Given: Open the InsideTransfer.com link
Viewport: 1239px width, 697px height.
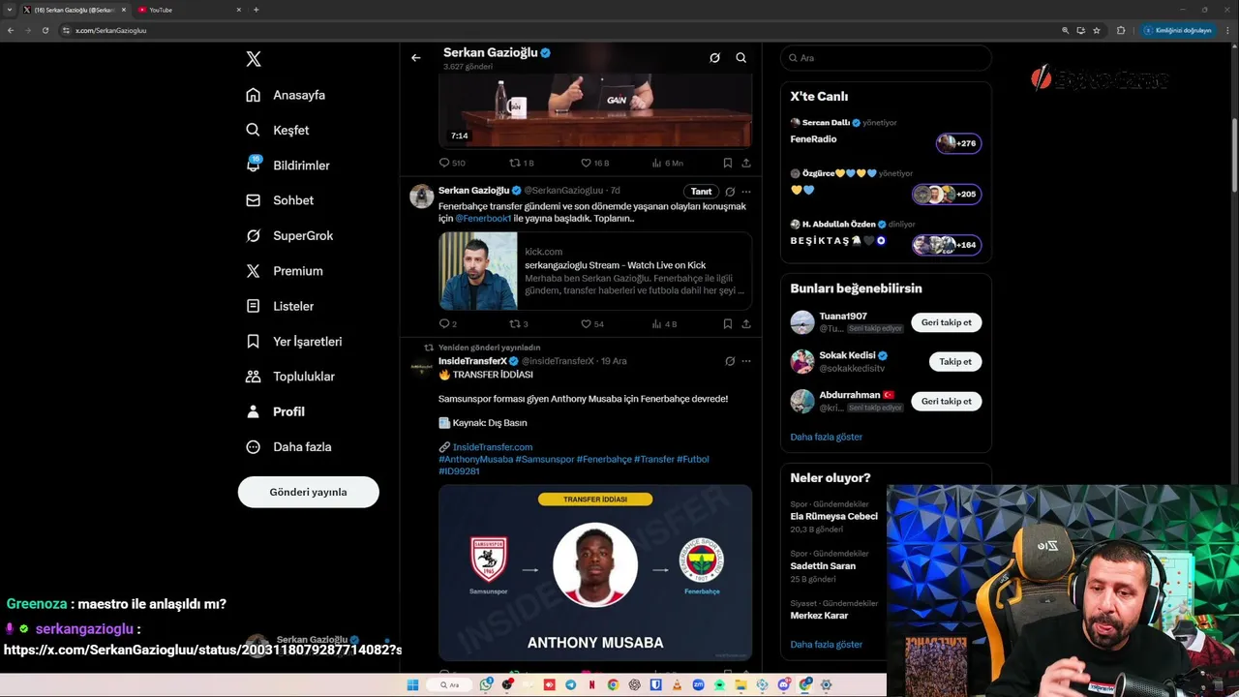Looking at the screenshot, I should coord(493,447).
